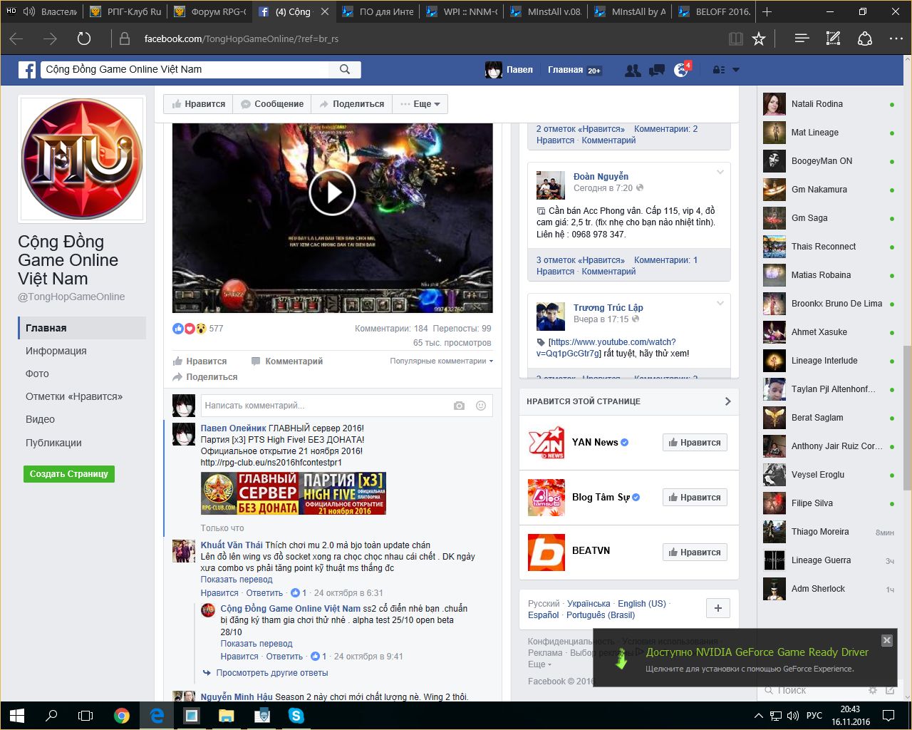This screenshot has height=730, width=912.
Task: Switch to the BELOFF 2016 browser tab
Action: pyautogui.click(x=715, y=11)
